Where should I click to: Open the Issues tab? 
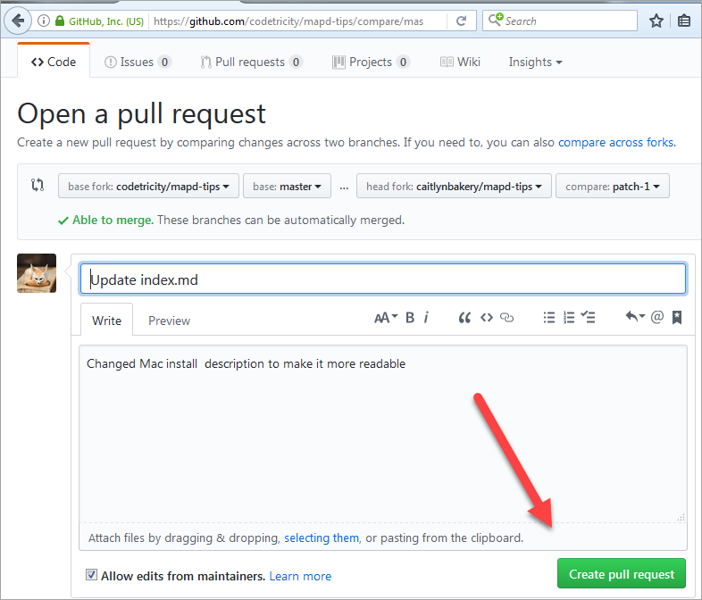[138, 62]
